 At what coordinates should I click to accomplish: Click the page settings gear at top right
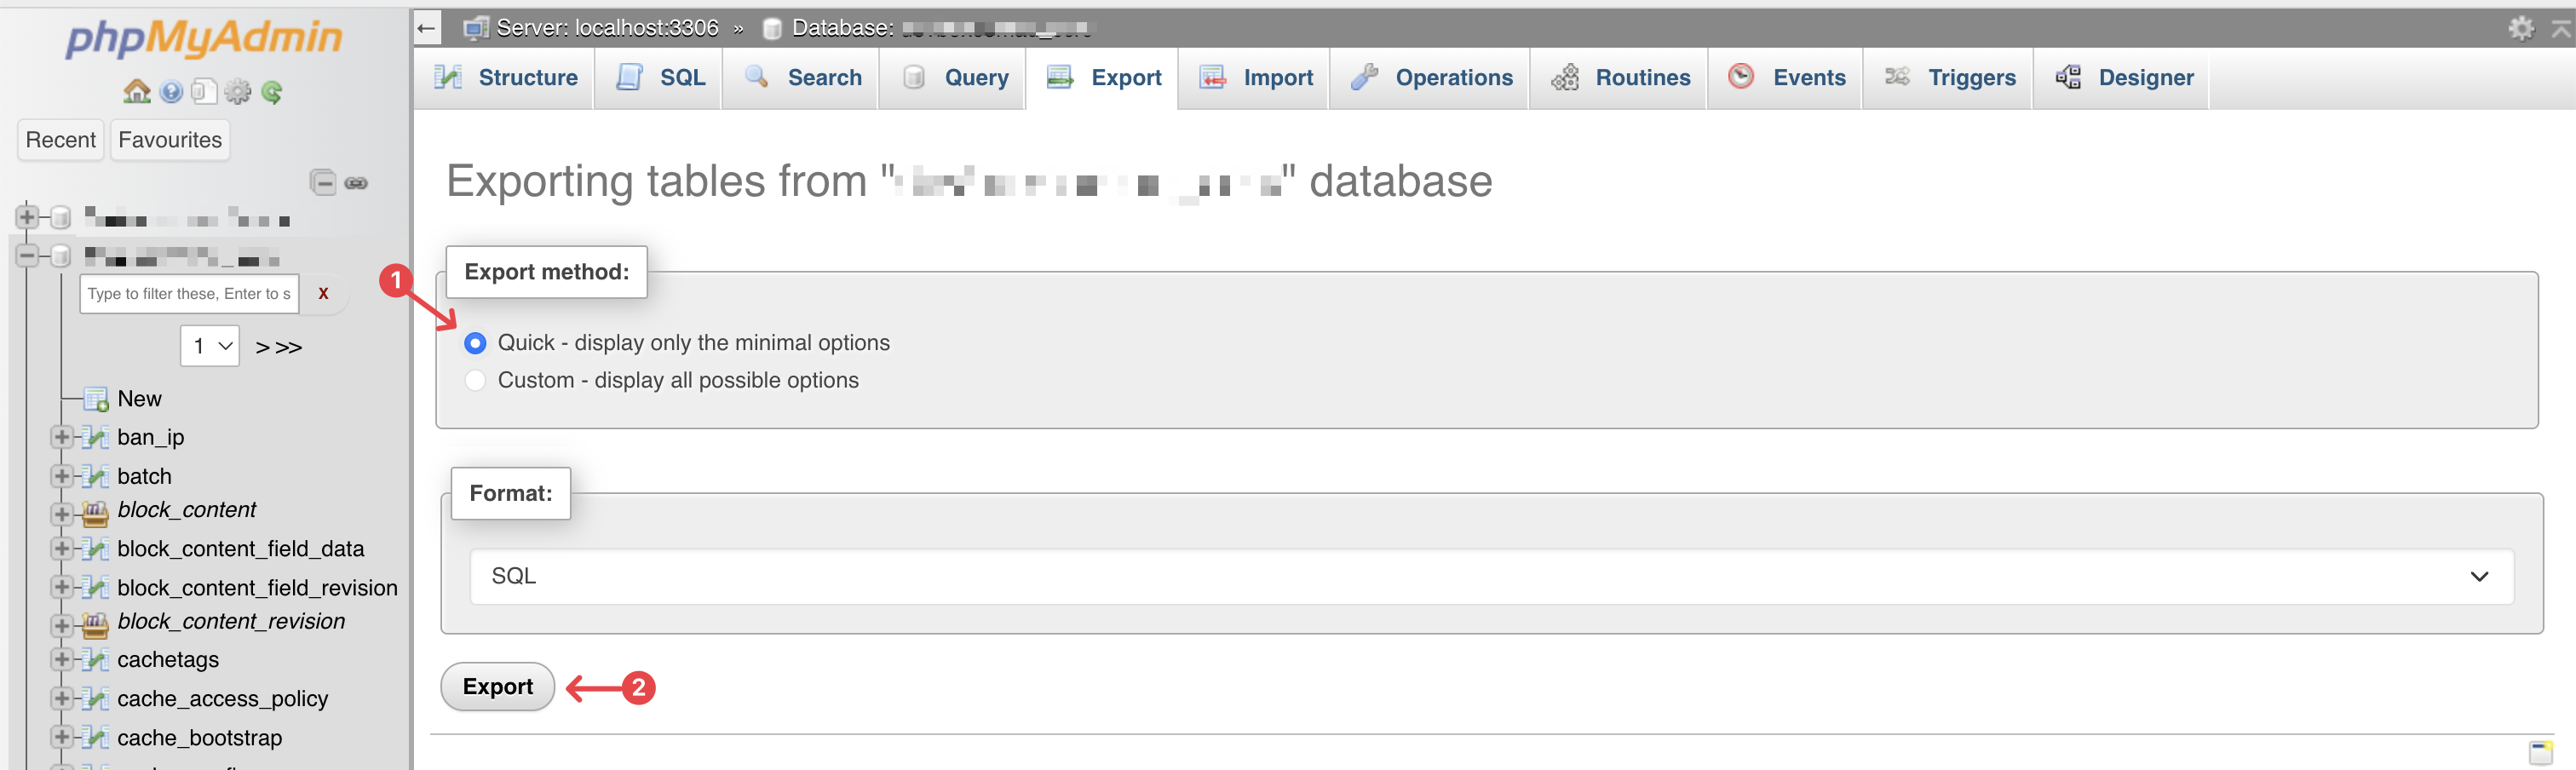[x=2521, y=28]
